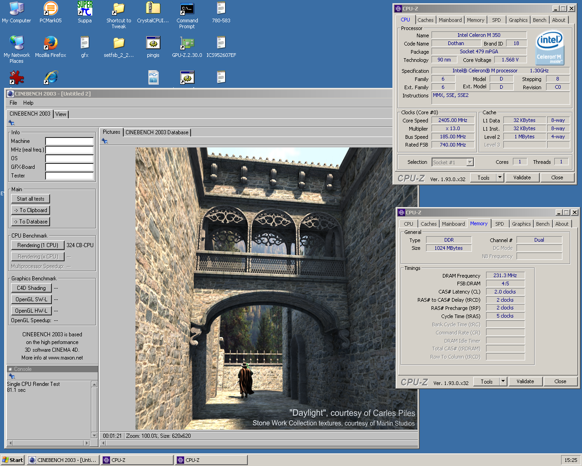Click the pin icon under CINEBENCH 2003 tab
The height and width of the screenshot is (466, 582).
pyautogui.click(x=11, y=123)
